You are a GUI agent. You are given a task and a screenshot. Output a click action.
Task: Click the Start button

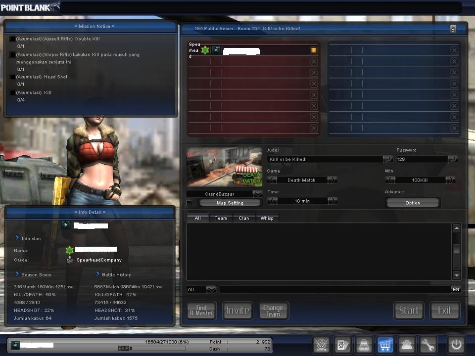point(409,311)
